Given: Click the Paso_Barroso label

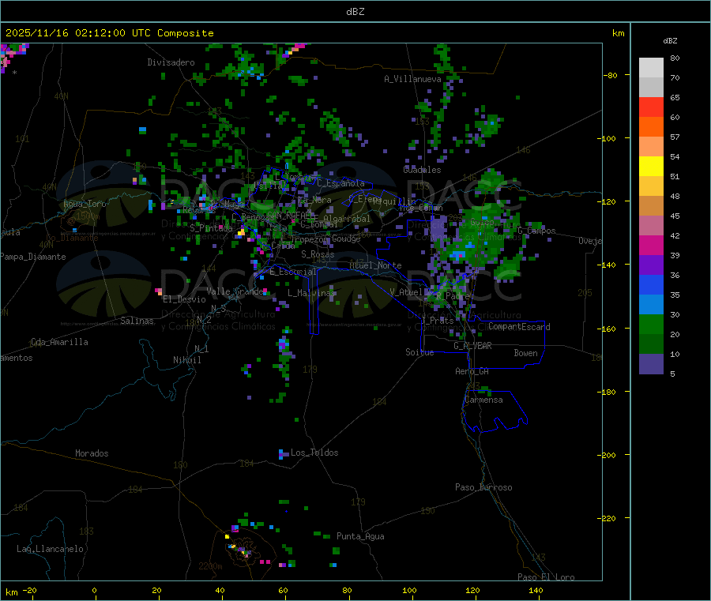Looking at the screenshot, I should [483, 488].
